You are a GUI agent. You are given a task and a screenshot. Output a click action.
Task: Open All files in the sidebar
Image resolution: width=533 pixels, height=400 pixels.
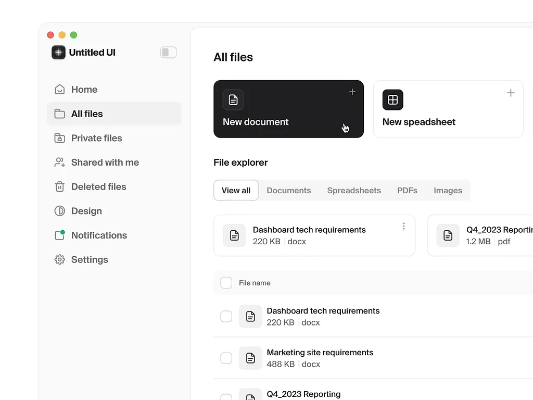[x=114, y=114]
